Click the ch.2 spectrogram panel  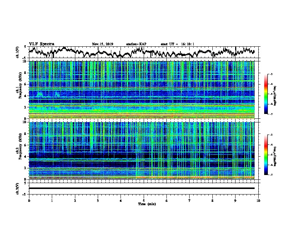tap(141, 151)
